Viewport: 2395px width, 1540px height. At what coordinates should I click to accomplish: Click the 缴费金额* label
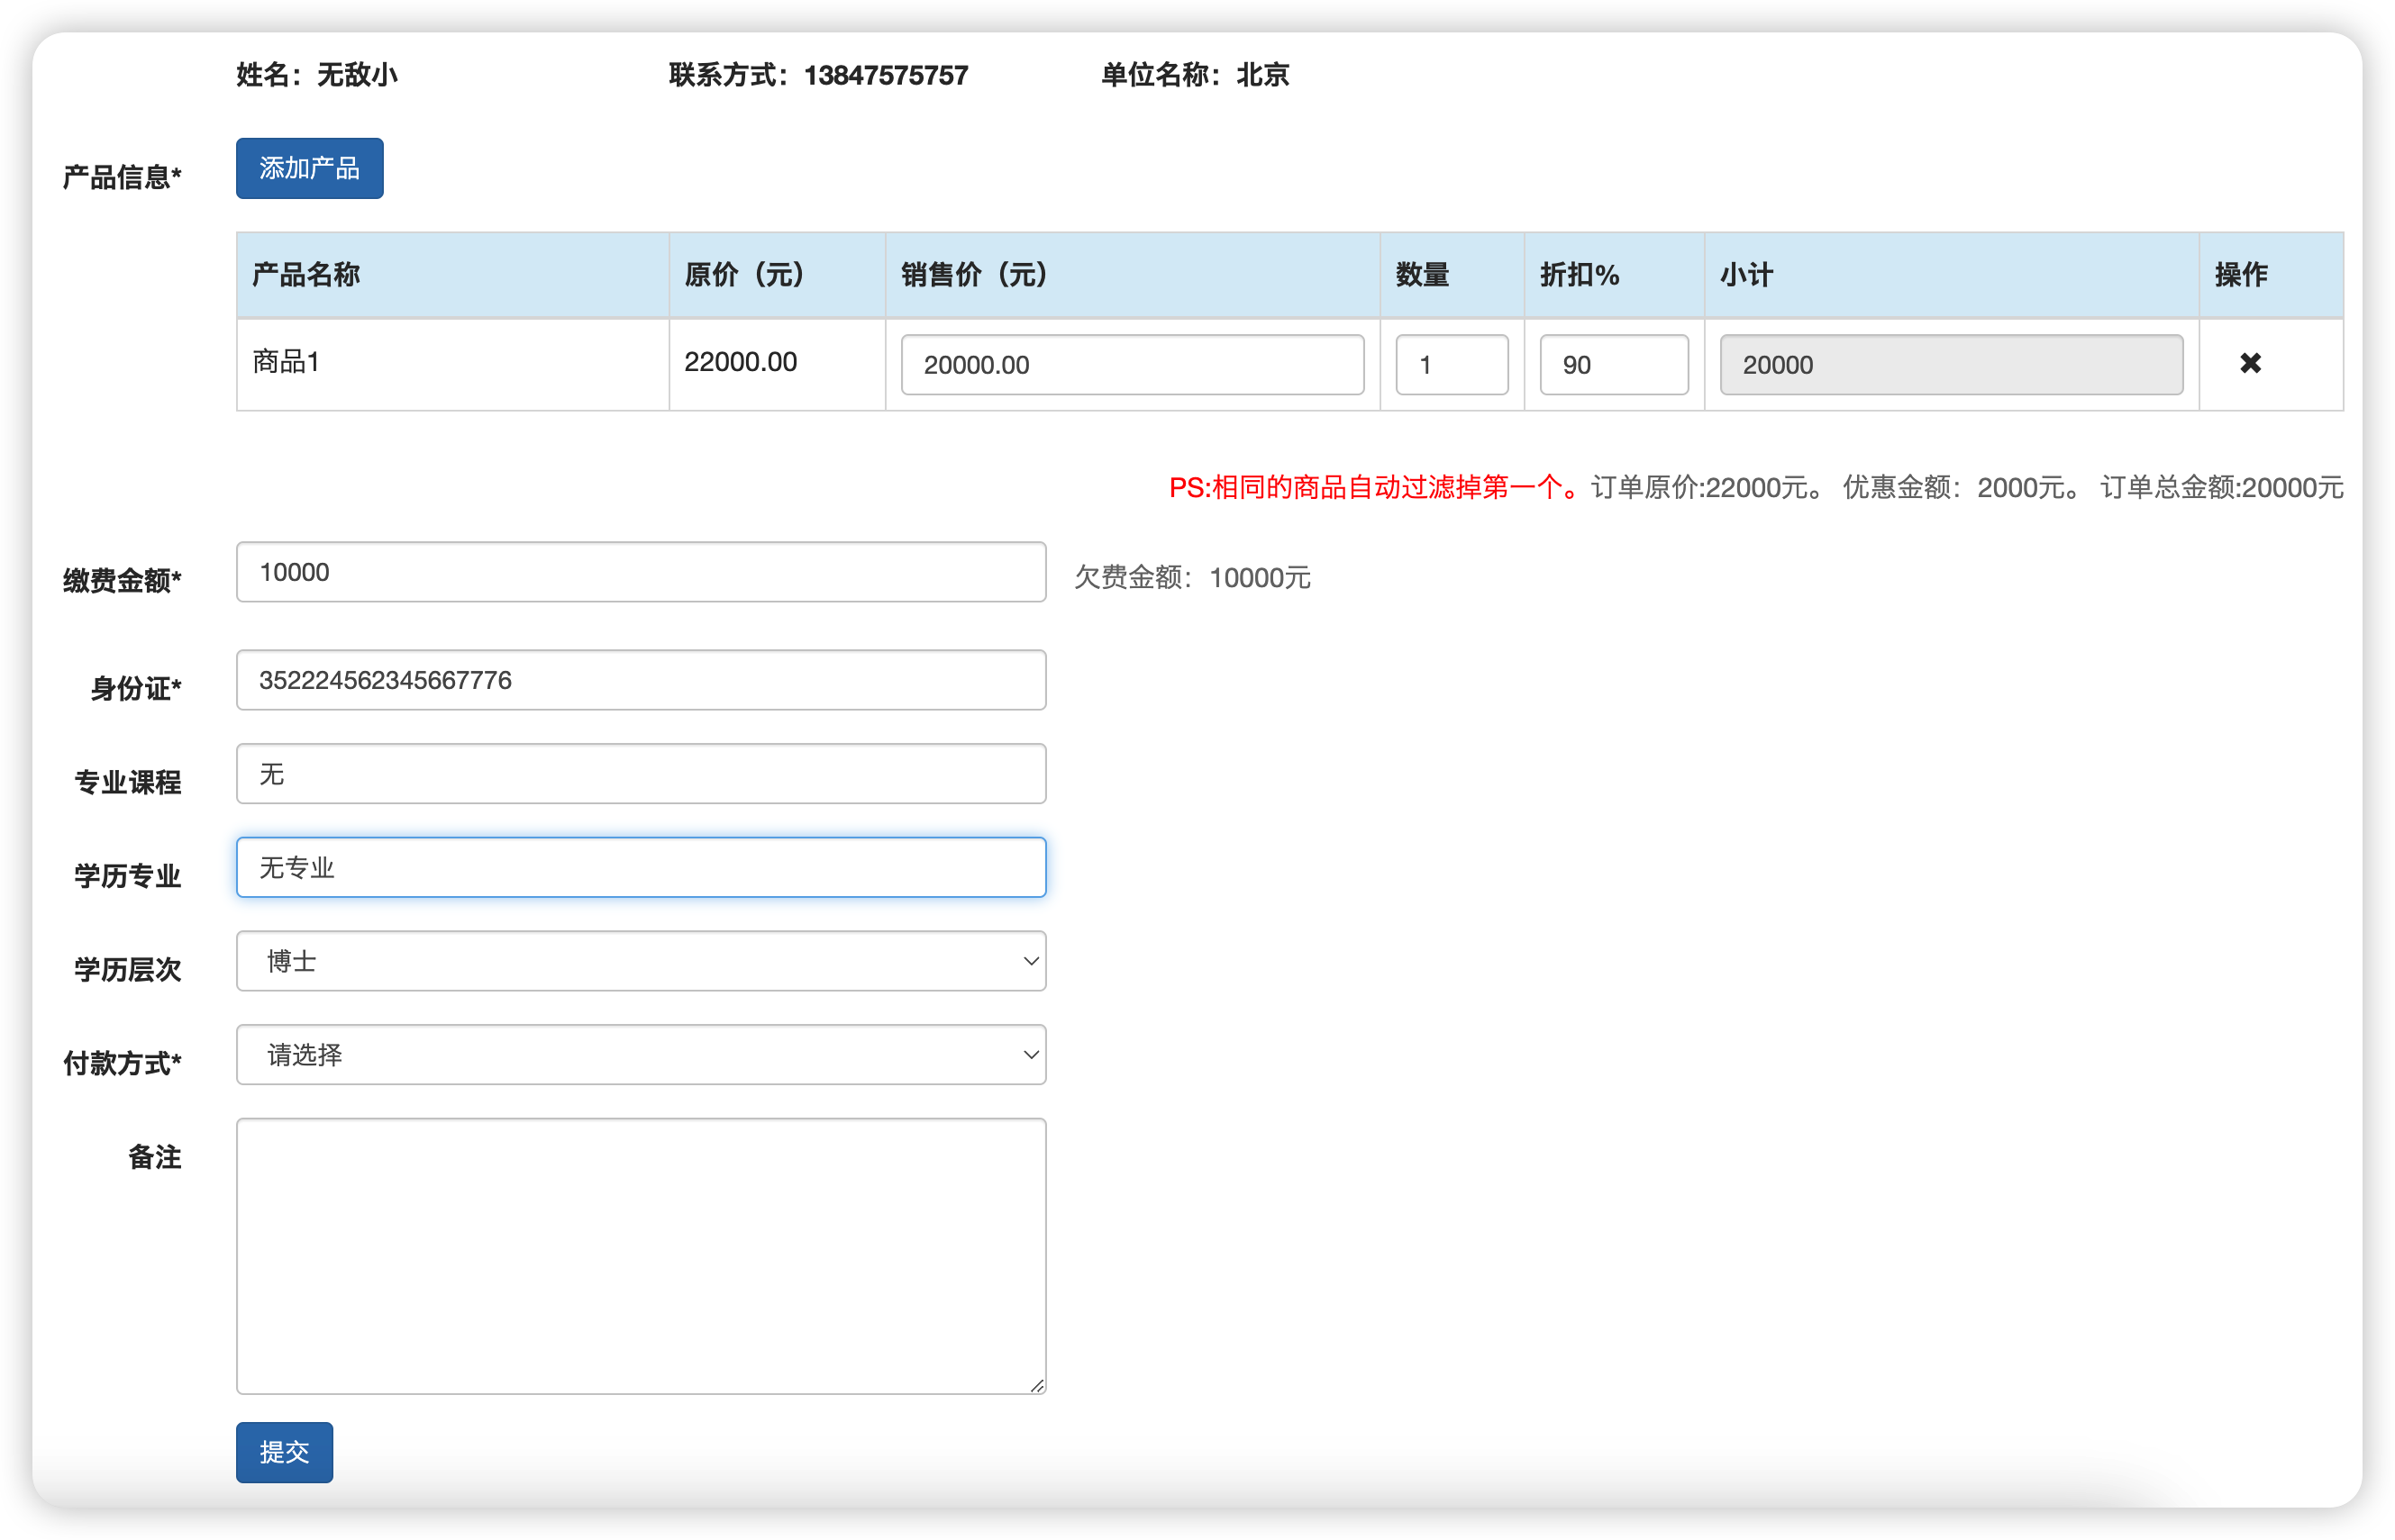point(122,580)
